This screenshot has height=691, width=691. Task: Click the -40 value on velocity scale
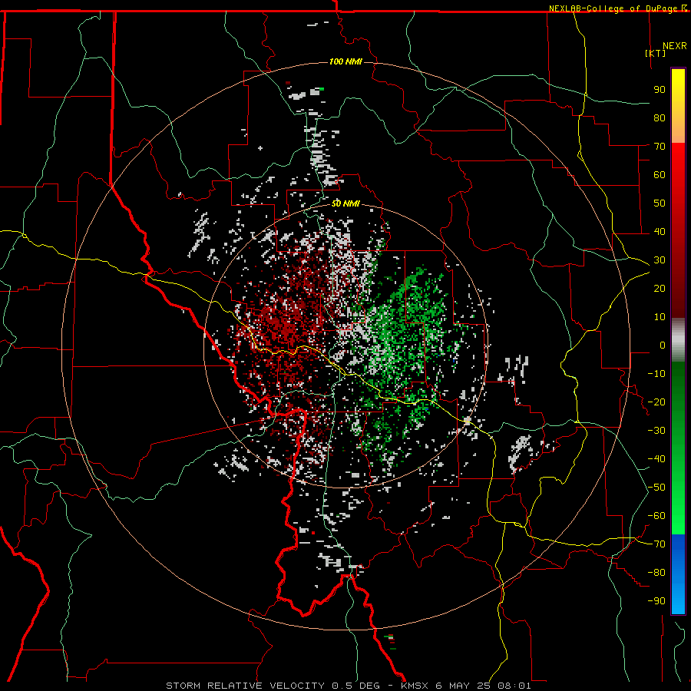click(656, 459)
